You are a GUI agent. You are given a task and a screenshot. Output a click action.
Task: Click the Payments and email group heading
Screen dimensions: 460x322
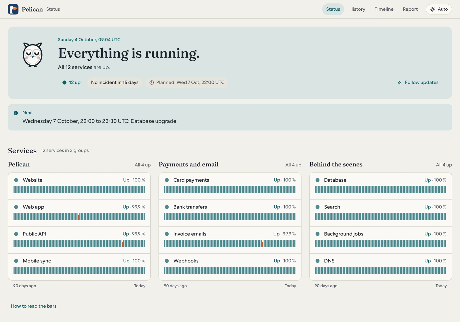tap(189, 164)
